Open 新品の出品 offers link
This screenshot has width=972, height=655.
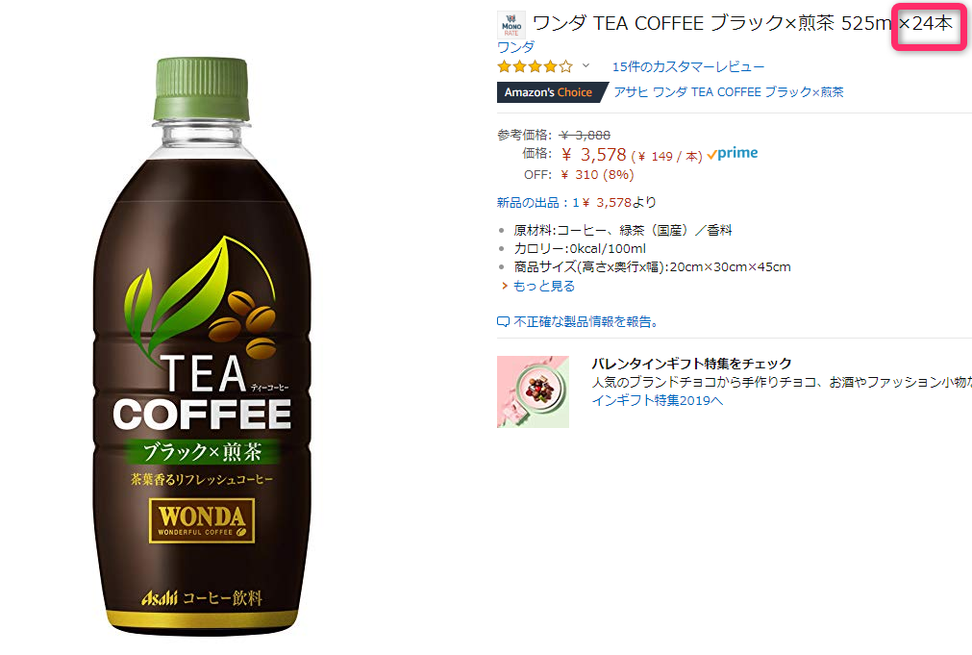[577, 202]
